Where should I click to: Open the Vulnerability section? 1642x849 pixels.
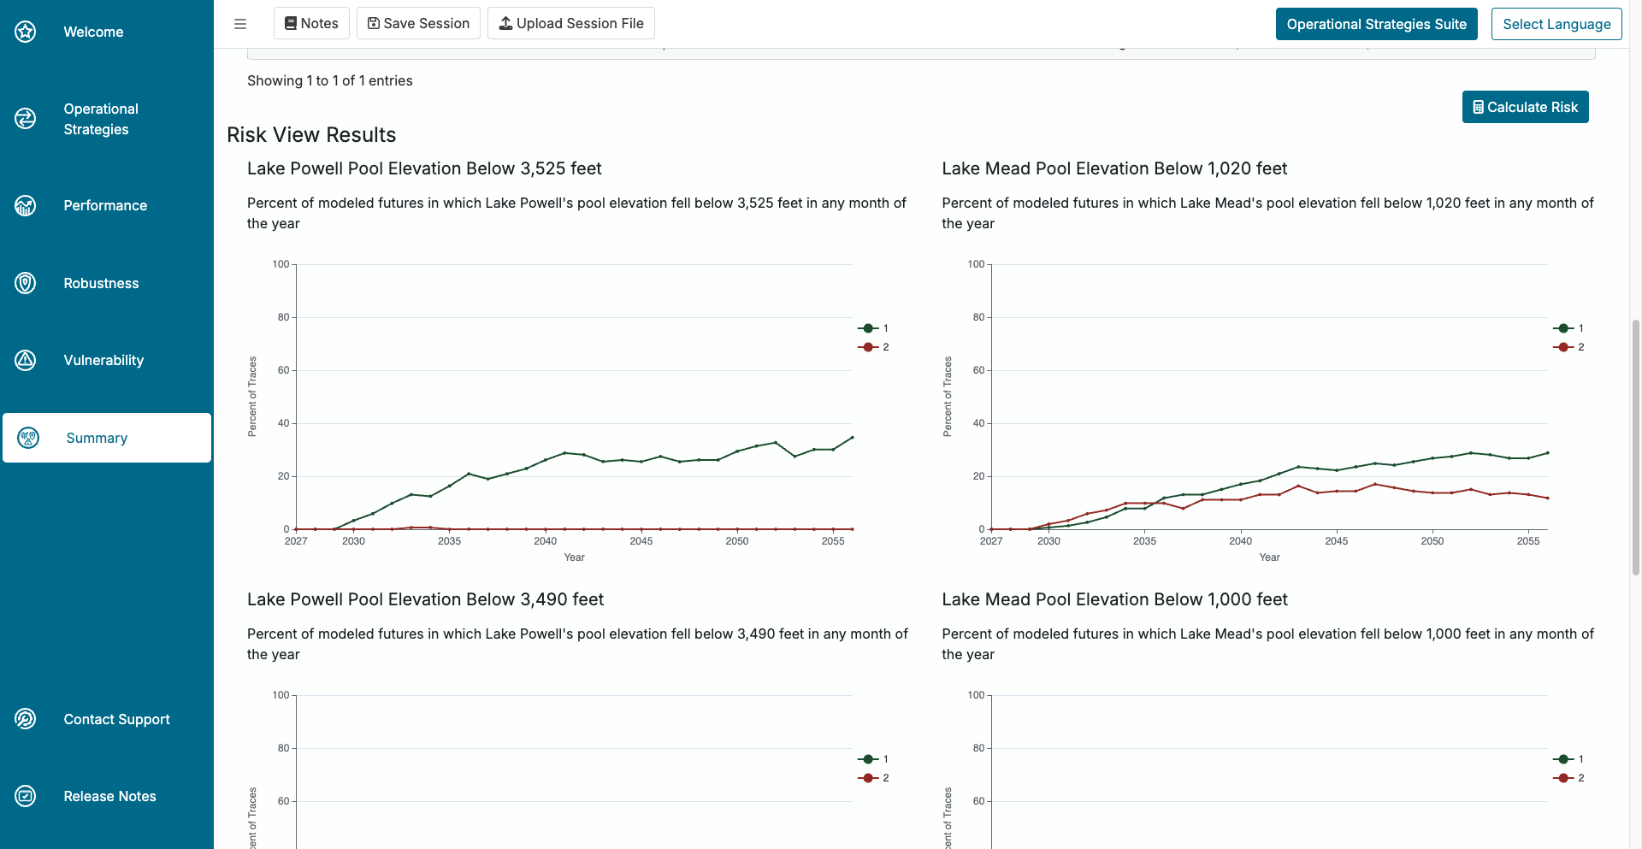[x=103, y=360]
